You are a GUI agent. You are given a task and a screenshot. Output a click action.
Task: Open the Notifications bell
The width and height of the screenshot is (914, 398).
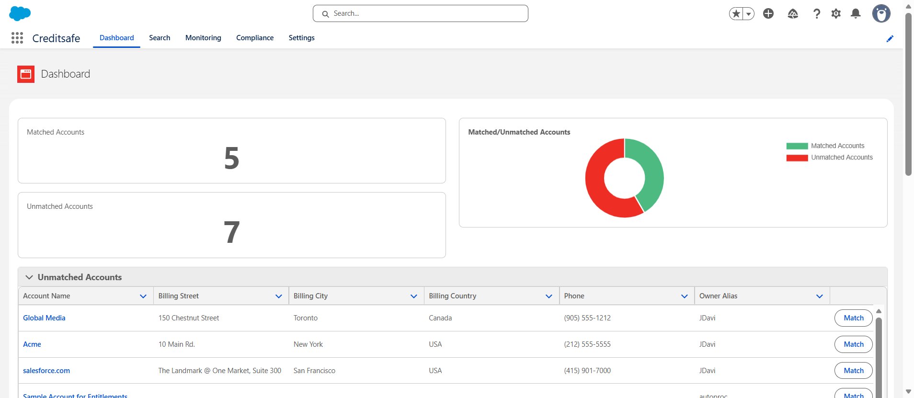(856, 13)
